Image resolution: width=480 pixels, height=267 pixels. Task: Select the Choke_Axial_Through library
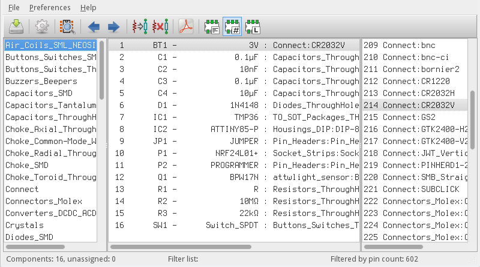click(50, 129)
